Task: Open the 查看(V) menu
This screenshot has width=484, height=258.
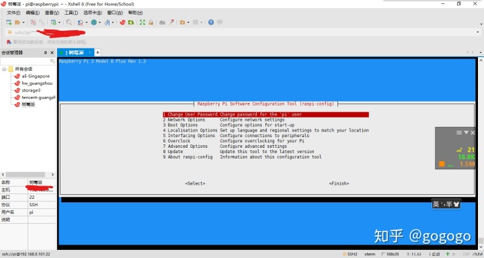Action: (x=52, y=13)
